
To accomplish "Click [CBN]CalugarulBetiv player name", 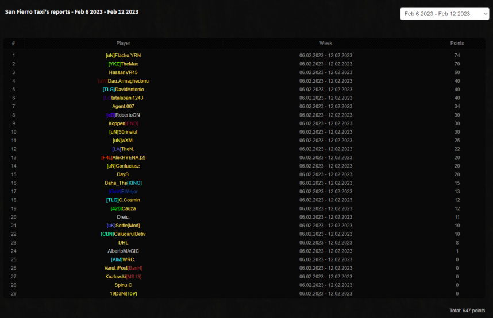I will click(x=123, y=234).
